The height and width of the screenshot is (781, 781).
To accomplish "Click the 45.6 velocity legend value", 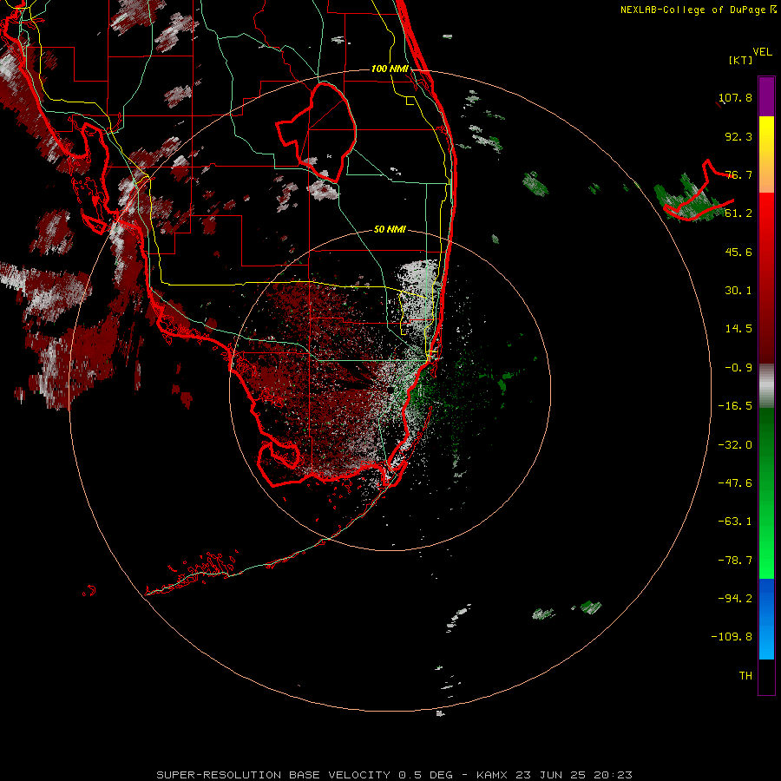I will [x=738, y=252].
